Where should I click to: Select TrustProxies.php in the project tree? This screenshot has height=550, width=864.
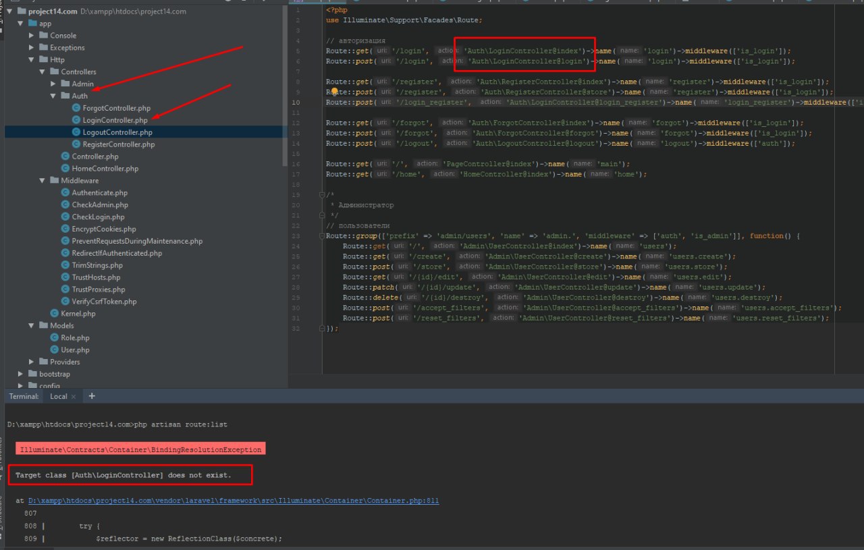(99, 290)
